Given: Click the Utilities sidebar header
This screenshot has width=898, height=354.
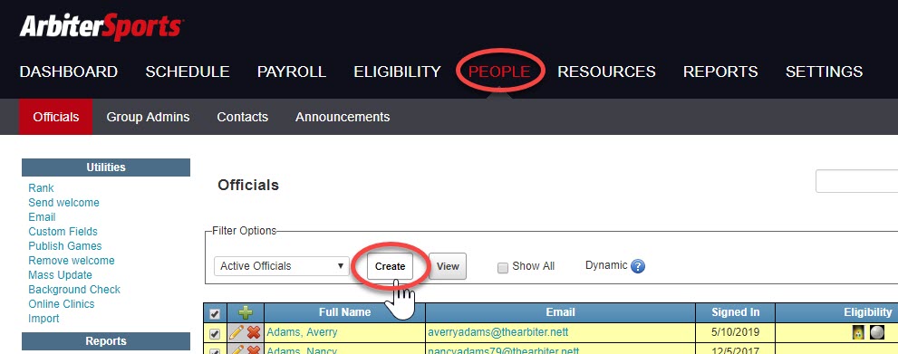Looking at the screenshot, I should click(x=106, y=167).
